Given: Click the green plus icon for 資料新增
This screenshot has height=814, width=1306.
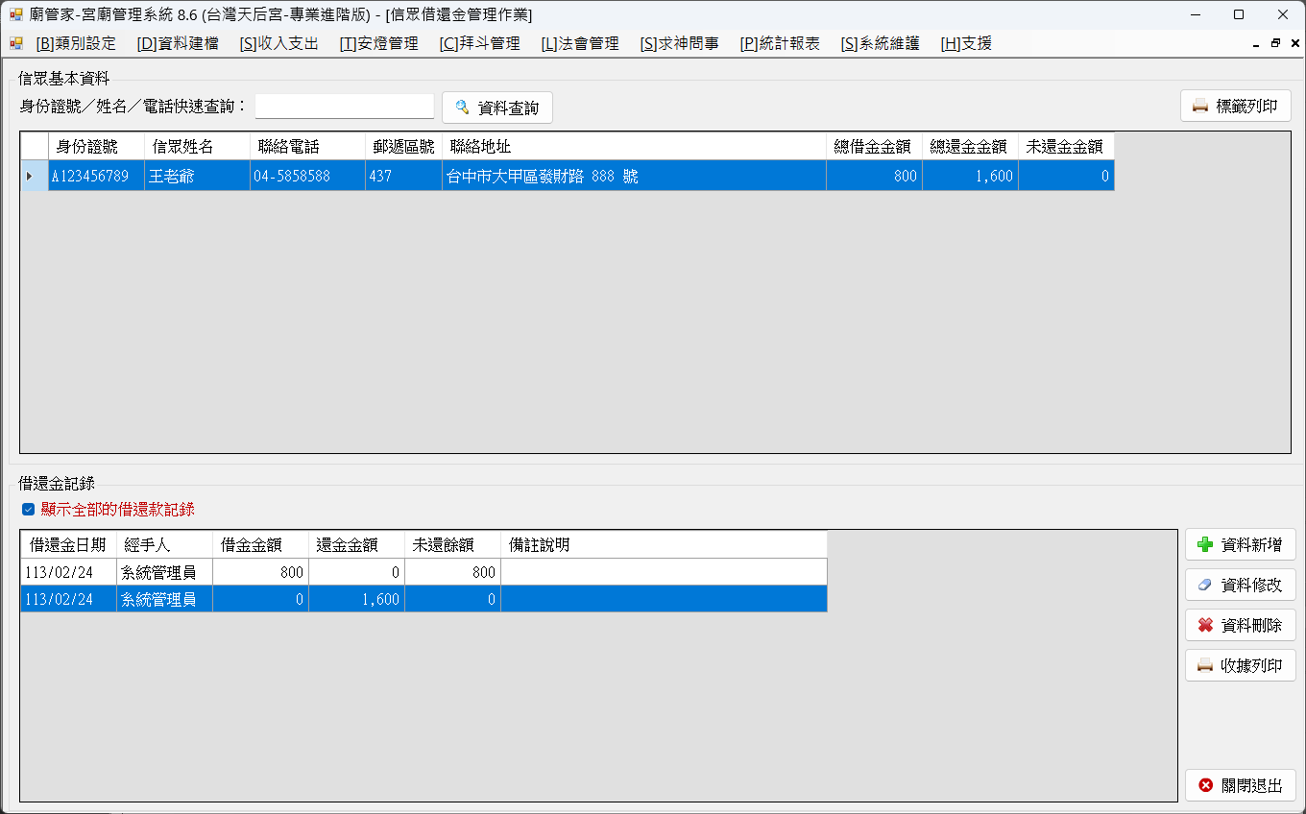Looking at the screenshot, I should tap(1205, 545).
